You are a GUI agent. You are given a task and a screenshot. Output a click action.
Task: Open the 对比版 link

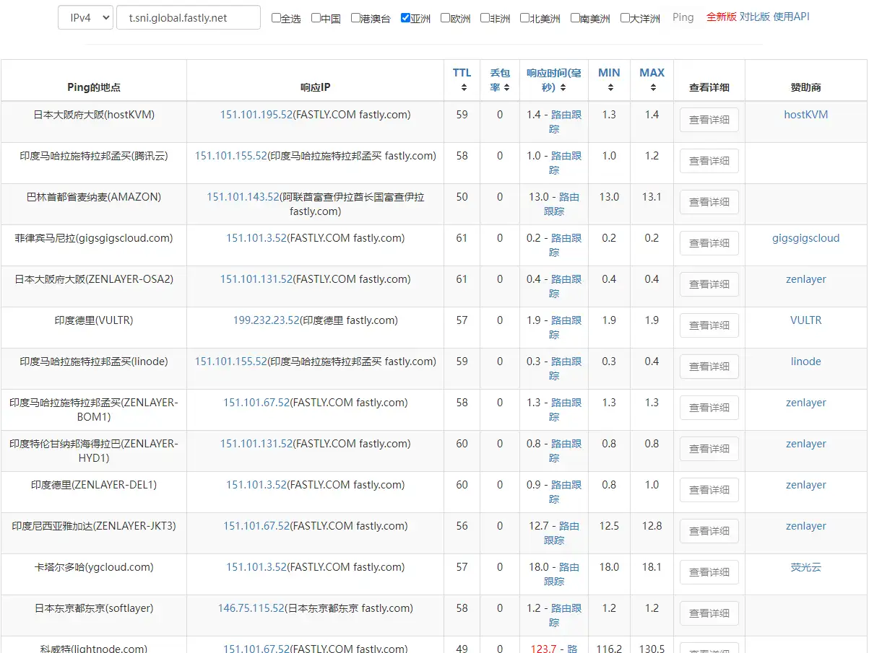pyautogui.click(x=754, y=17)
